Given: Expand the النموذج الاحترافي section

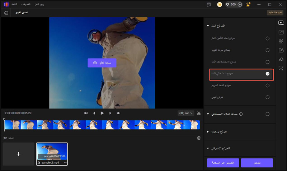Looking at the screenshot, I should (x=208, y=148).
